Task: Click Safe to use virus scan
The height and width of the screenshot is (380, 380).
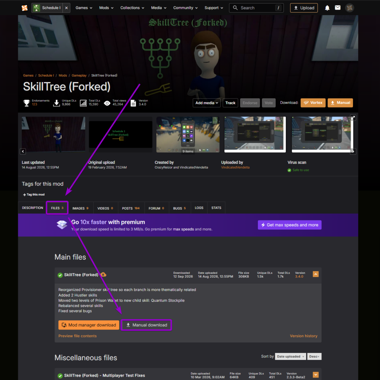Action: tap(298, 170)
